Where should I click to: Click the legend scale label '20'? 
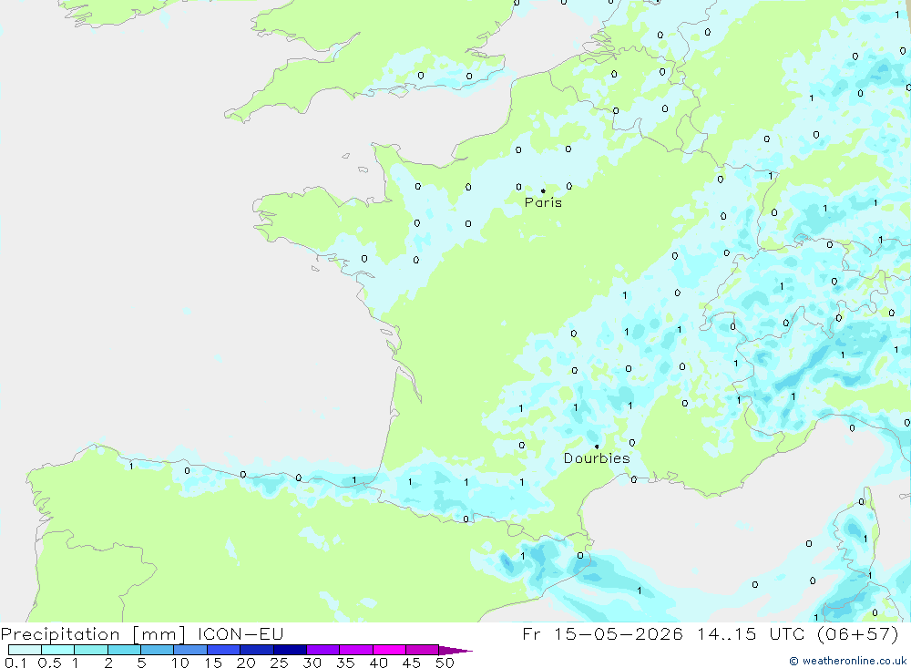[x=246, y=663]
